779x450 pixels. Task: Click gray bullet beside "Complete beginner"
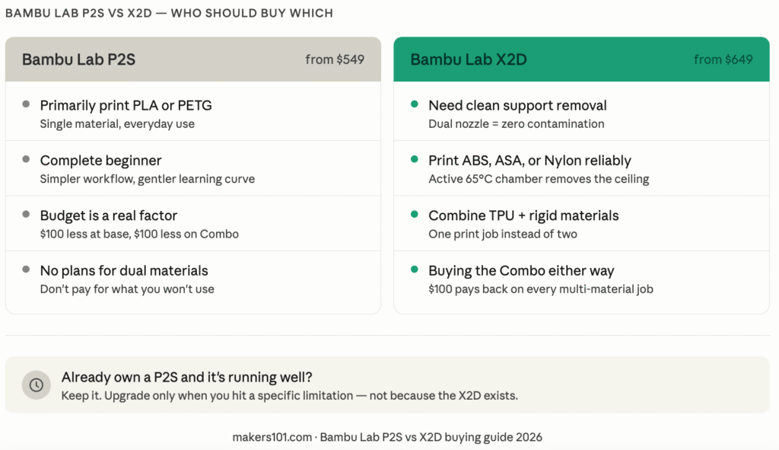pyautogui.click(x=26, y=159)
